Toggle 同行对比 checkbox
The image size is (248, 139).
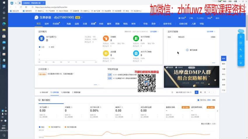coord(198,100)
